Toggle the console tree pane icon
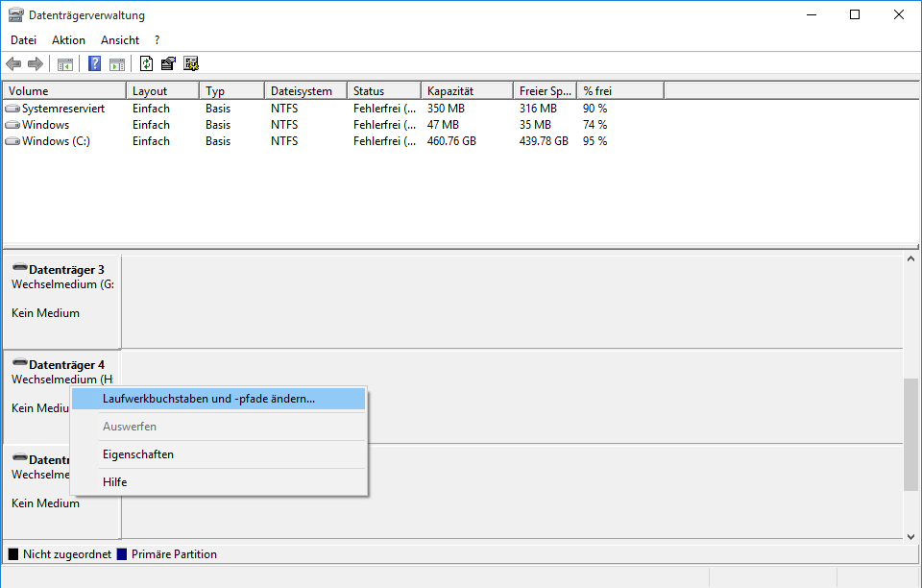 [65, 64]
